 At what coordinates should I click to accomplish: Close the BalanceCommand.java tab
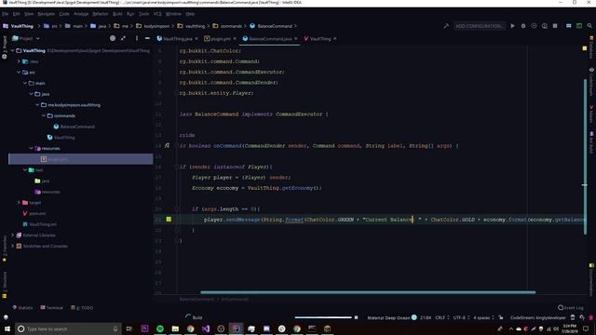point(296,39)
